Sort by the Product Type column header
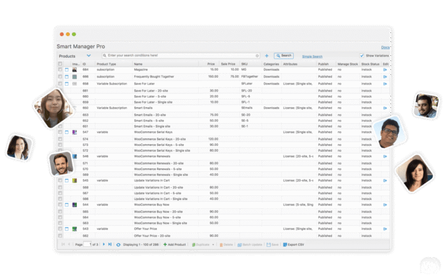This screenshot has height=278, width=445. (106, 64)
